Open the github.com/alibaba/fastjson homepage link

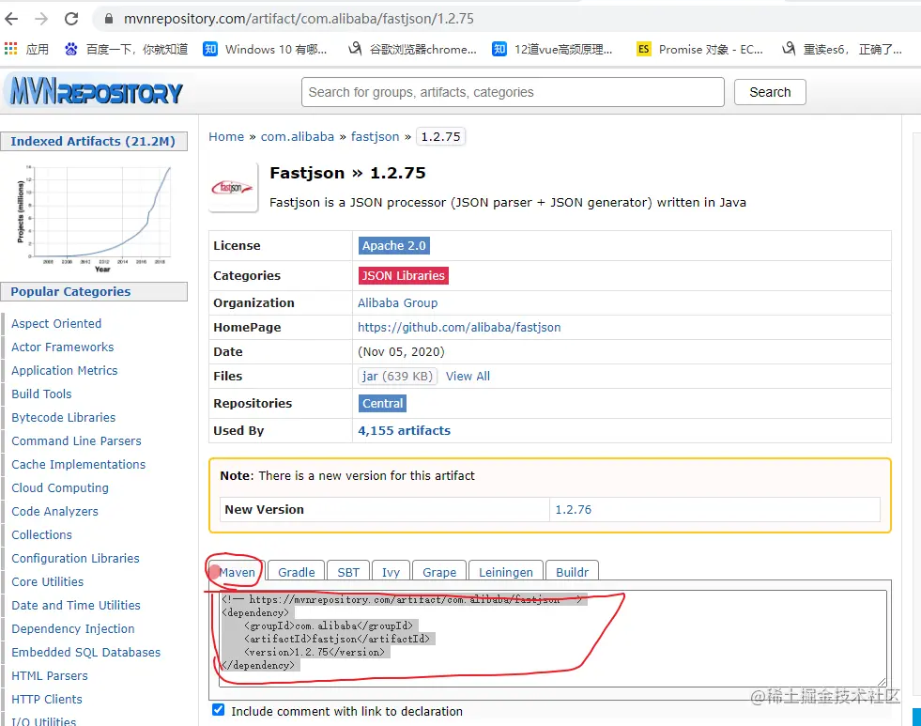(x=459, y=327)
